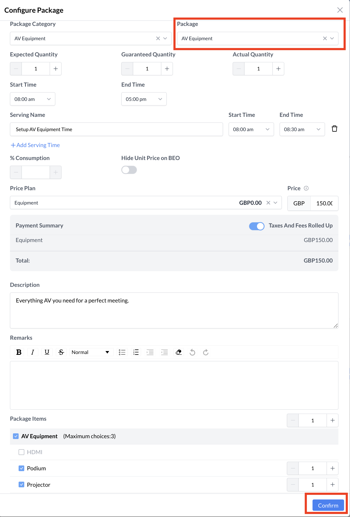Click the Expected Quantity value field

36,69
